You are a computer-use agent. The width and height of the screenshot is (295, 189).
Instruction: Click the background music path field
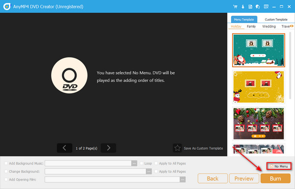[x=88, y=163]
